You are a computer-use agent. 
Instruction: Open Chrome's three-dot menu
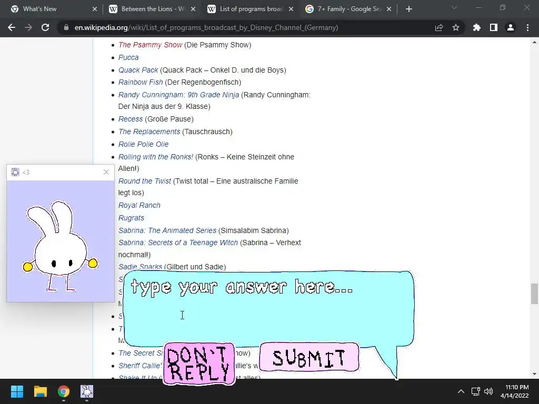click(527, 27)
